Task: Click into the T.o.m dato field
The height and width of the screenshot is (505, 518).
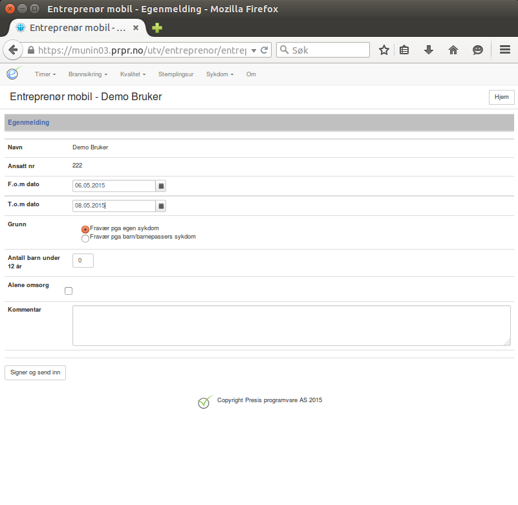Action: click(x=114, y=206)
